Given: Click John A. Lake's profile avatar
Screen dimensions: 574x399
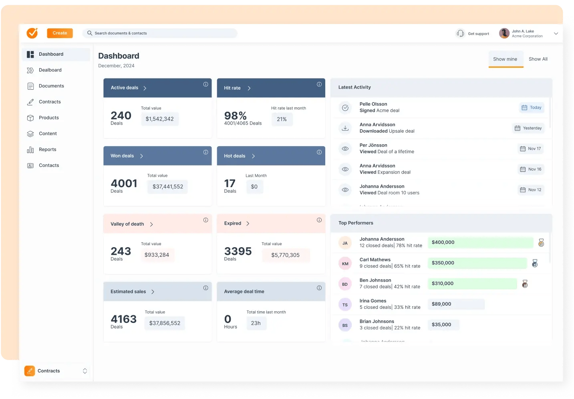Looking at the screenshot, I should 504,33.
